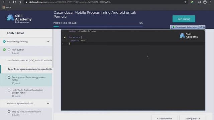Open the browser profile avatar icon
Viewport: 214px width, 120px height.
point(205,2)
